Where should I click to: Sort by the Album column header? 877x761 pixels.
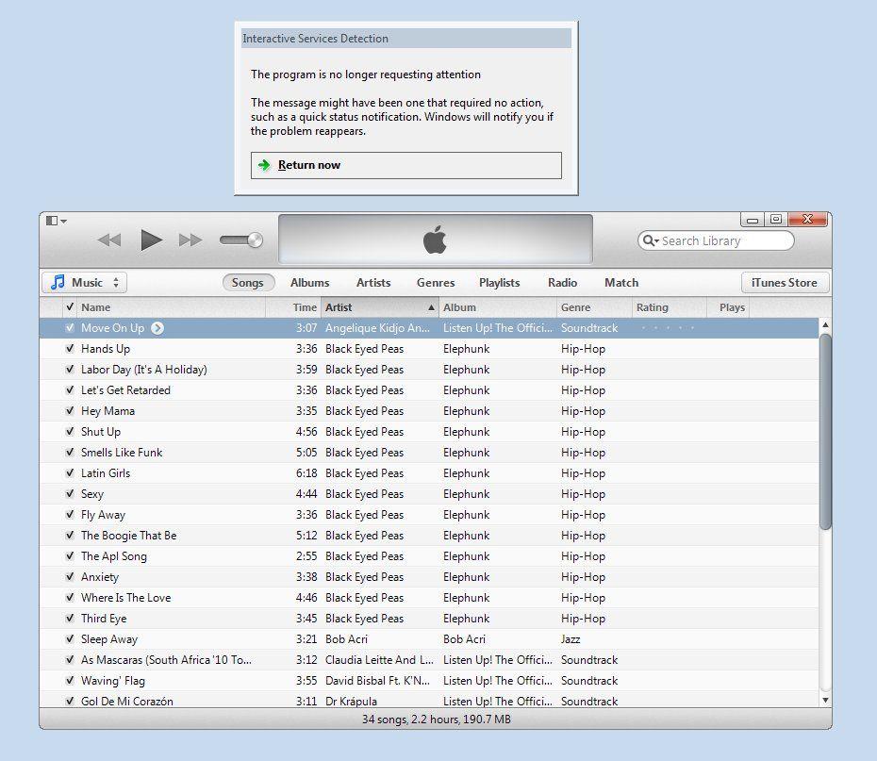(x=498, y=307)
